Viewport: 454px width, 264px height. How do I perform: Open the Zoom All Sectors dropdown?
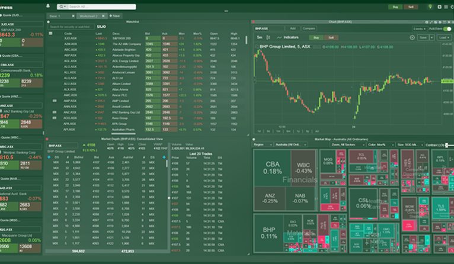(348, 144)
